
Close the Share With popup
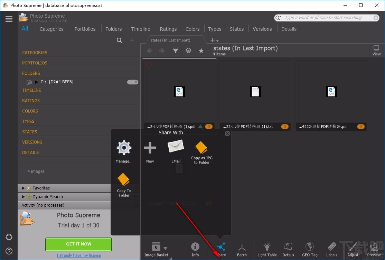pyautogui.click(x=227, y=133)
